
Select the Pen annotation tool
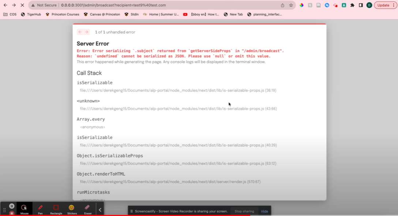coord(40,209)
